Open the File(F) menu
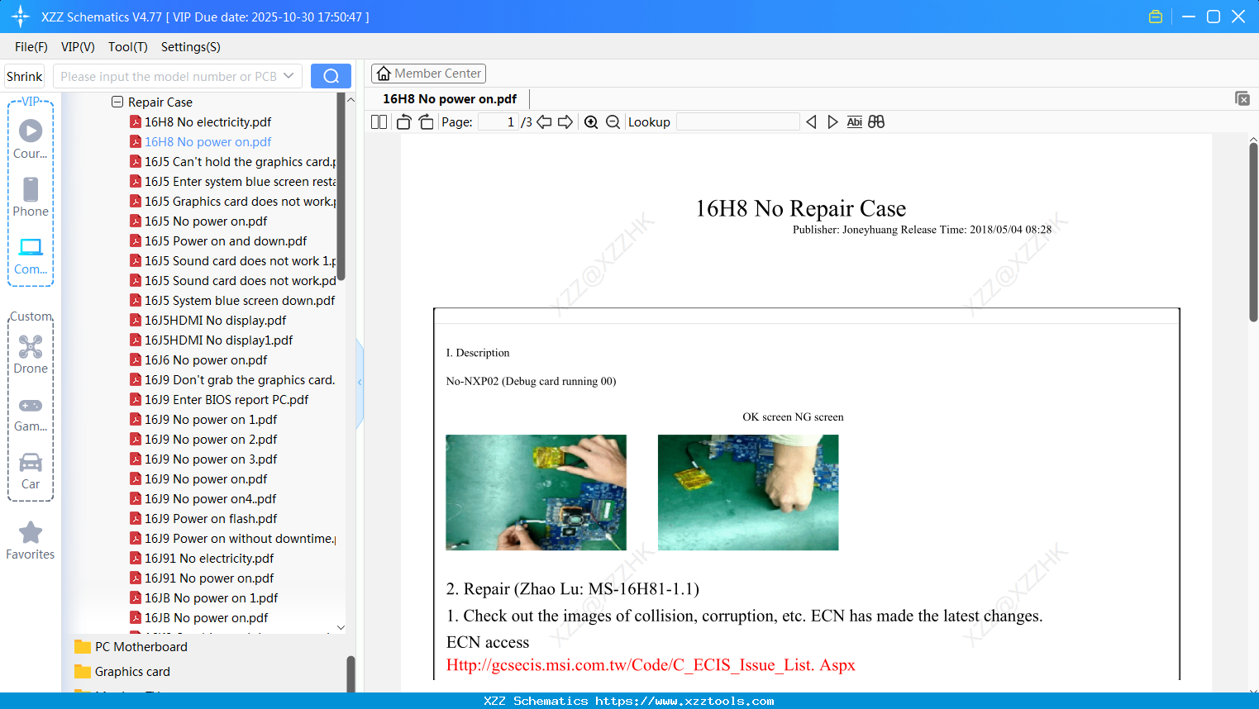 click(x=31, y=47)
